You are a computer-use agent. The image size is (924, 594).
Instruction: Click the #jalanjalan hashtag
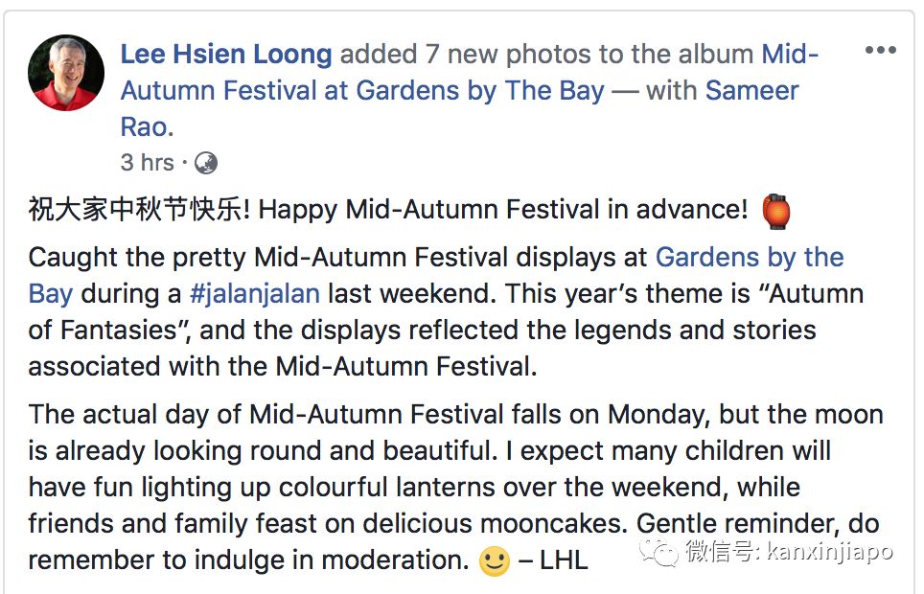(x=254, y=293)
